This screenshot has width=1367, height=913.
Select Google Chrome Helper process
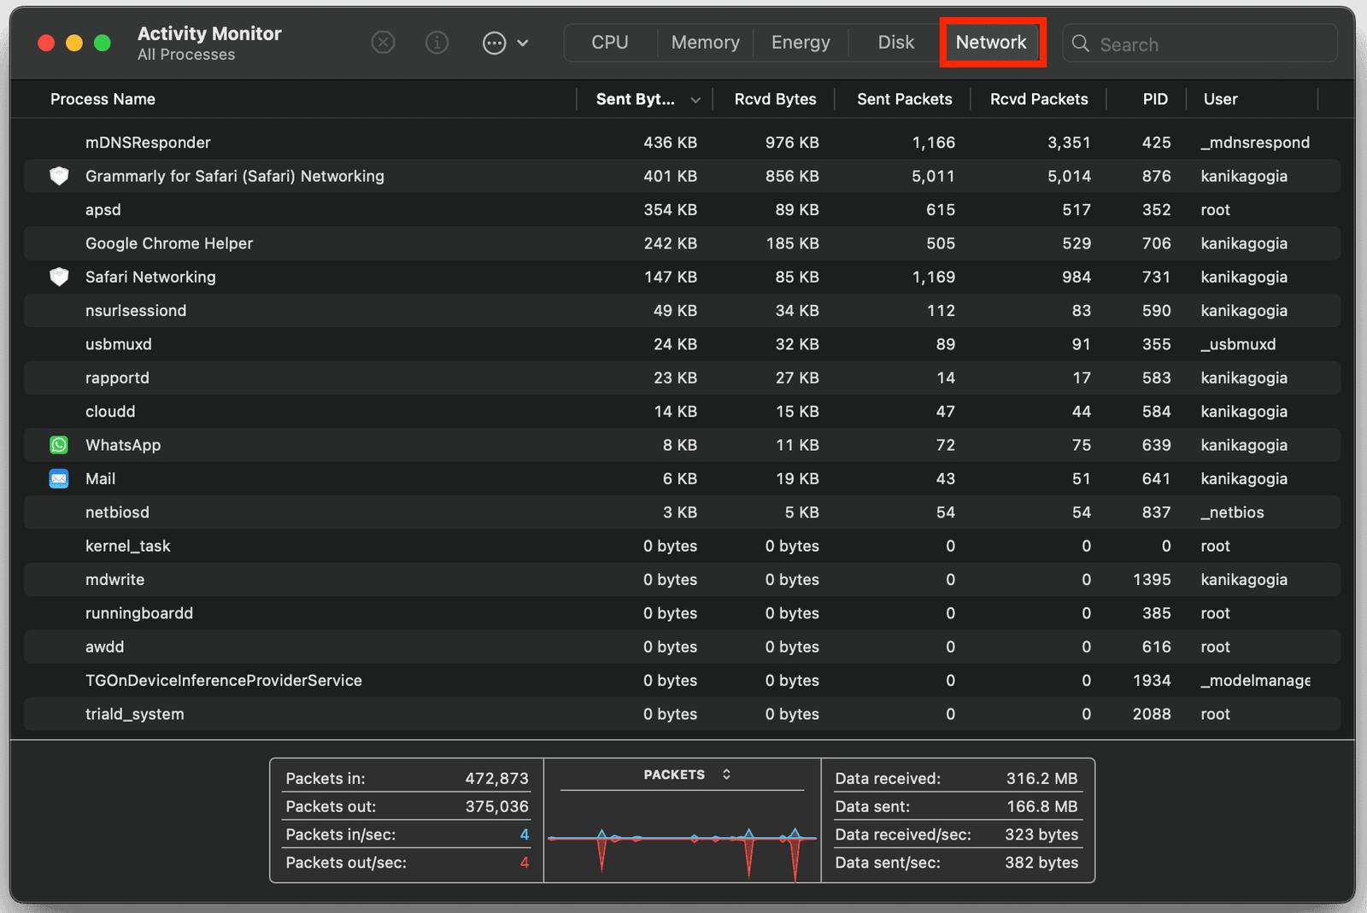(x=169, y=243)
